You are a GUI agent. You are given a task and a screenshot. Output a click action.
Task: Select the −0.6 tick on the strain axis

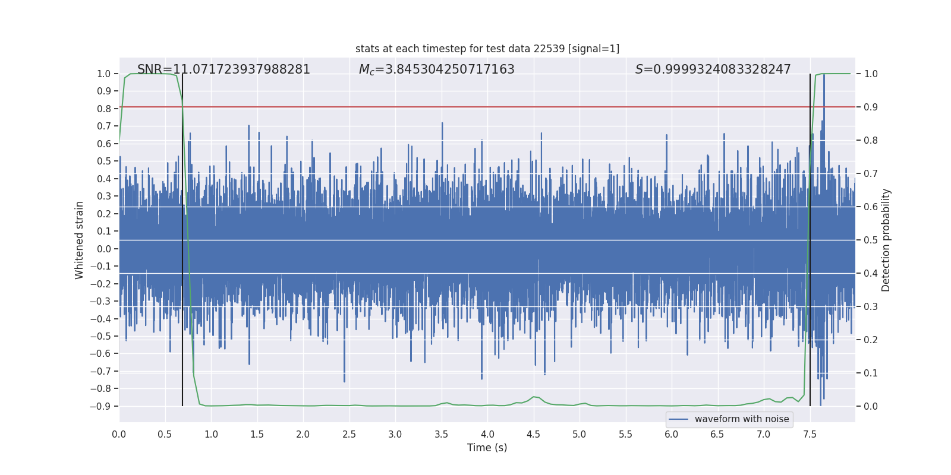[100, 354]
